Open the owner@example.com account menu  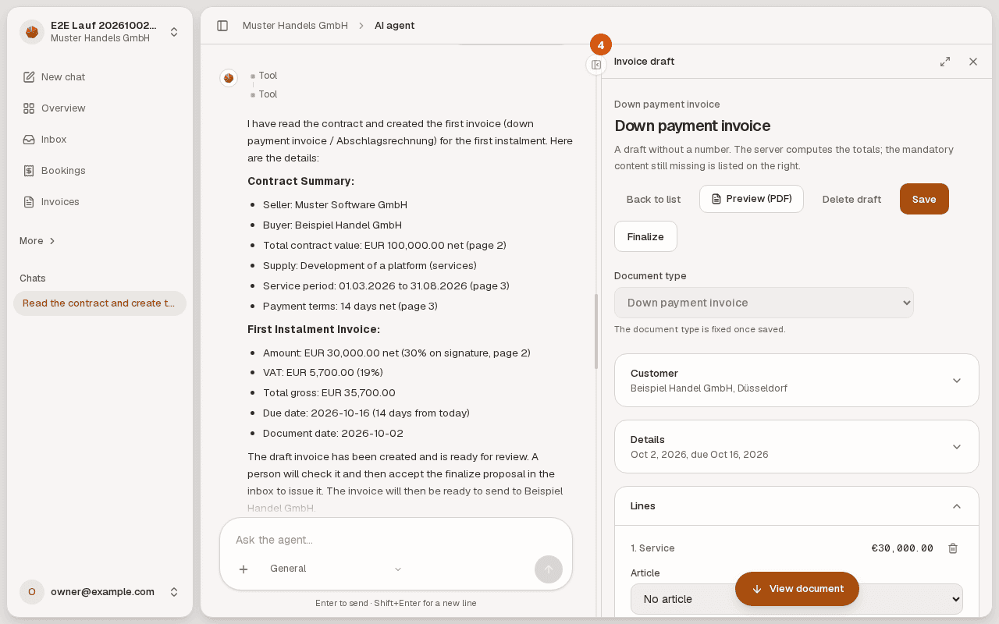pos(100,592)
